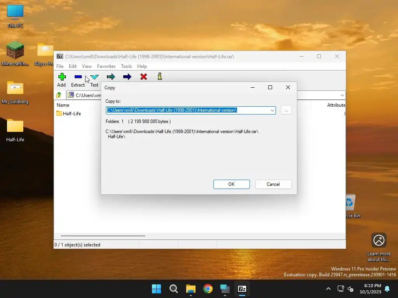The height and width of the screenshot is (298, 398).
Task: Click OK in the Copy dialog
Action: [x=232, y=184]
